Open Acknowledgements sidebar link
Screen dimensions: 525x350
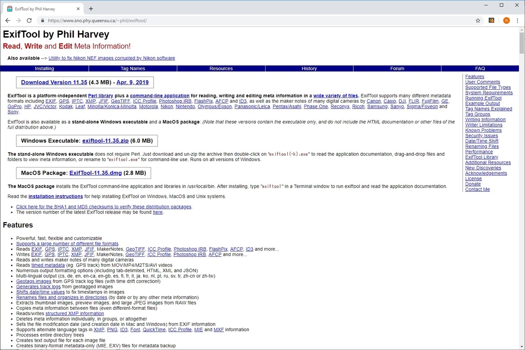(486, 173)
